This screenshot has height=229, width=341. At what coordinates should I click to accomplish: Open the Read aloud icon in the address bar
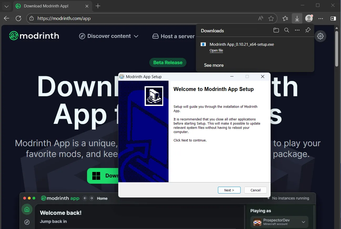point(261,18)
